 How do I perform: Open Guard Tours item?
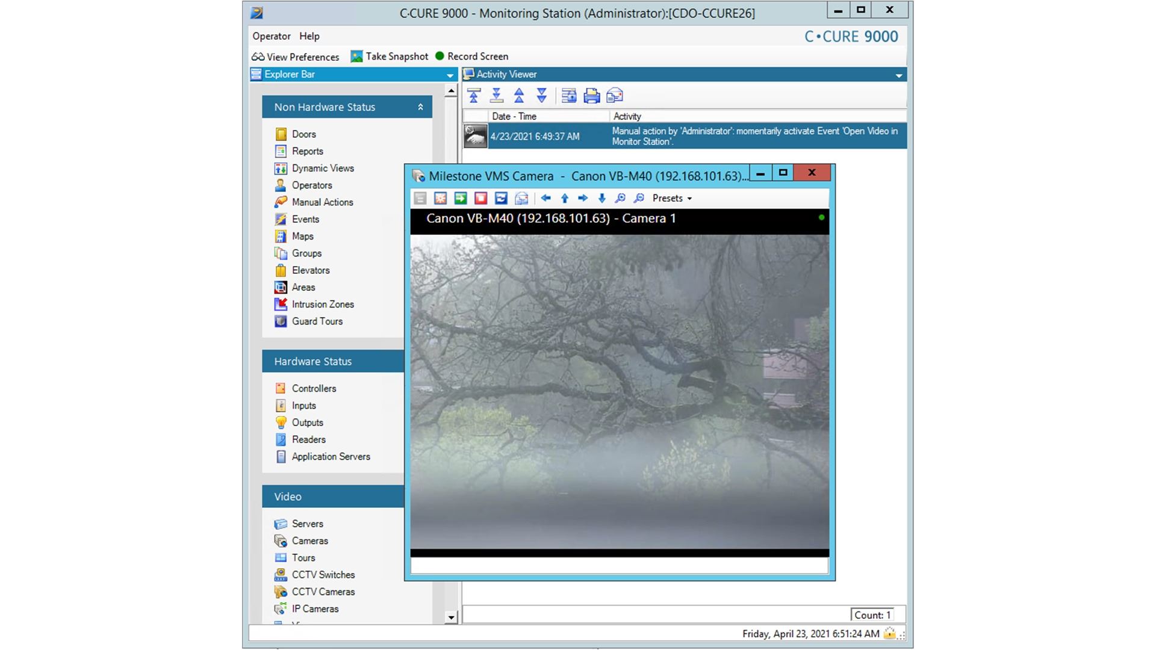(x=309, y=321)
